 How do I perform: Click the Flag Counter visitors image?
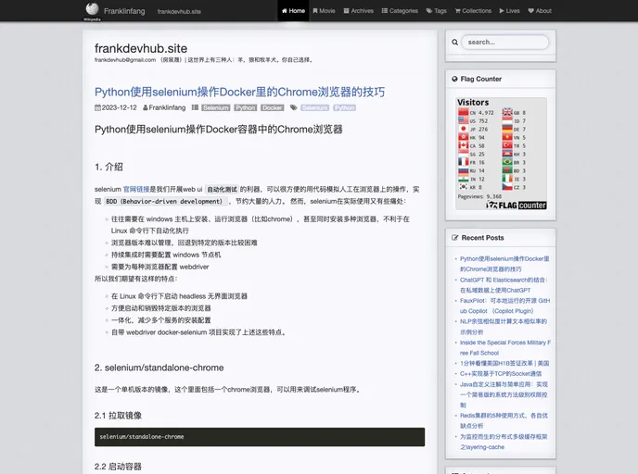pyautogui.click(x=502, y=154)
